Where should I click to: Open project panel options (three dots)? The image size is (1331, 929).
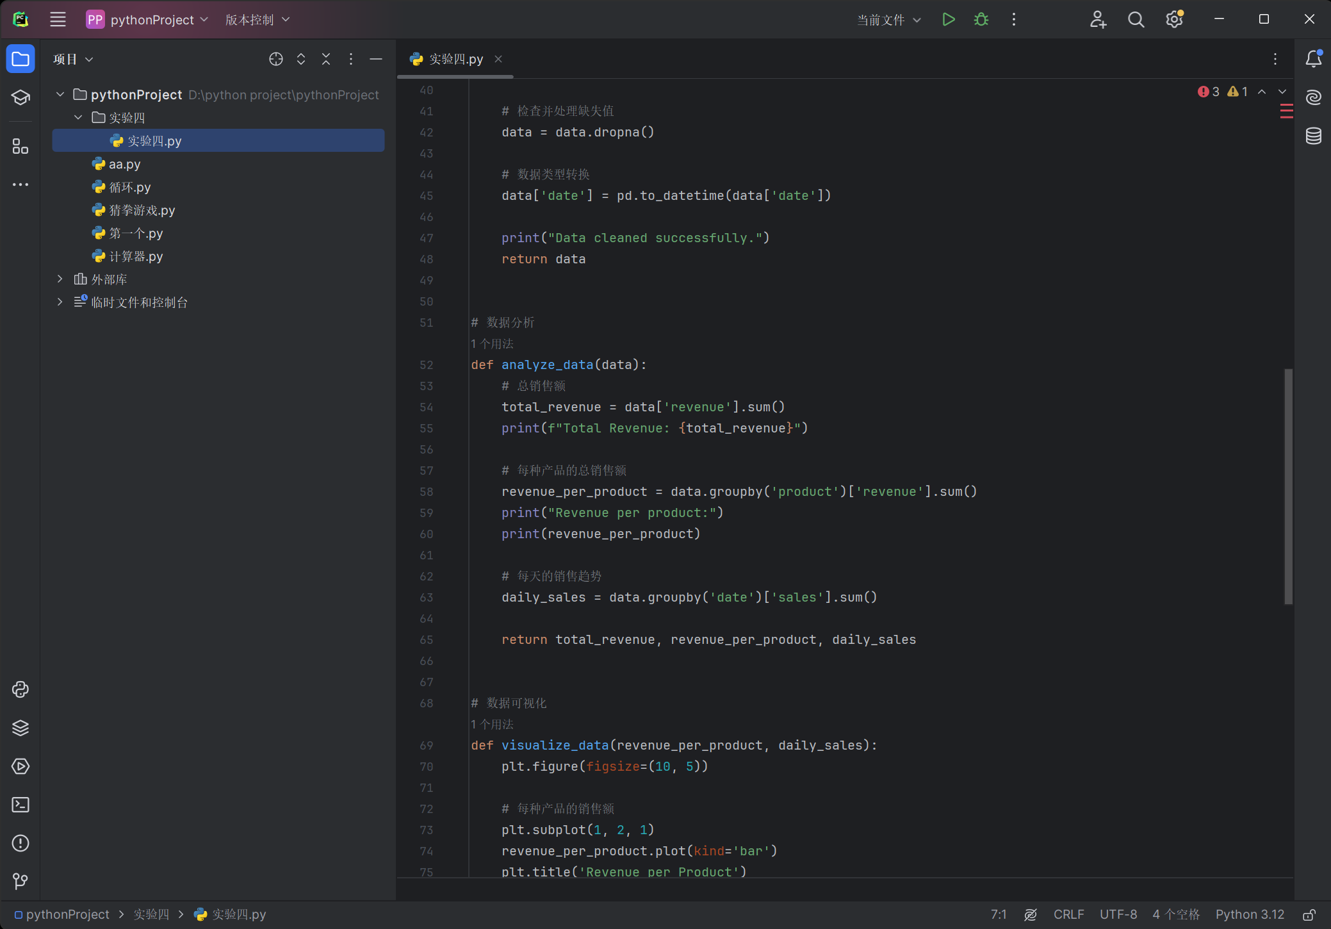point(351,59)
